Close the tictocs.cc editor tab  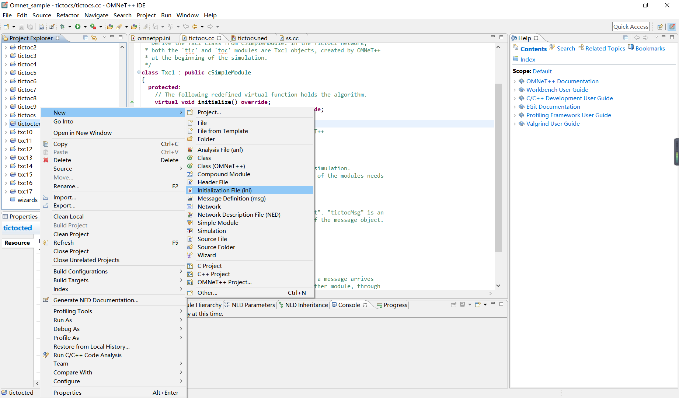[x=219, y=38]
